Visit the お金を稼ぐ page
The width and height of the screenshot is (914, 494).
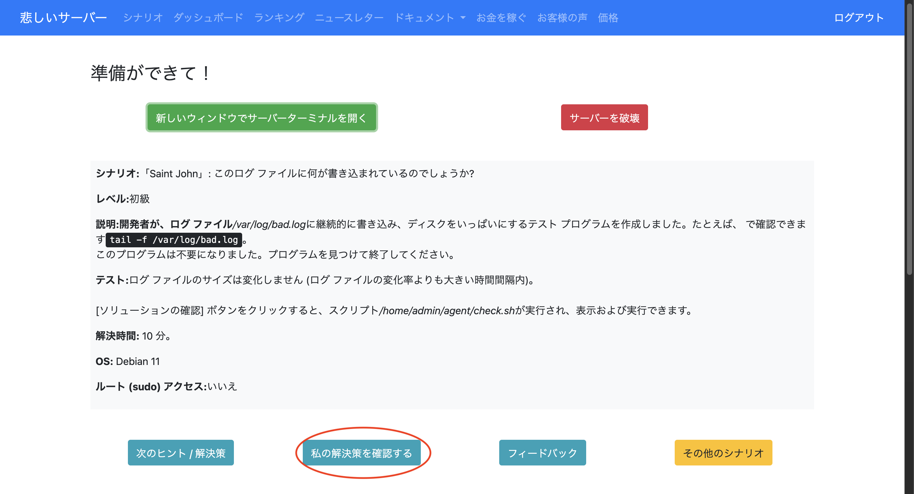(501, 18)
